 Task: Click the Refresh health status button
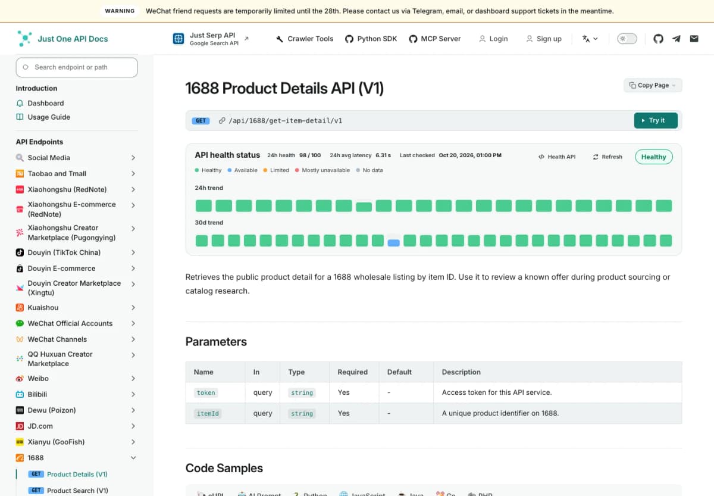607,157
